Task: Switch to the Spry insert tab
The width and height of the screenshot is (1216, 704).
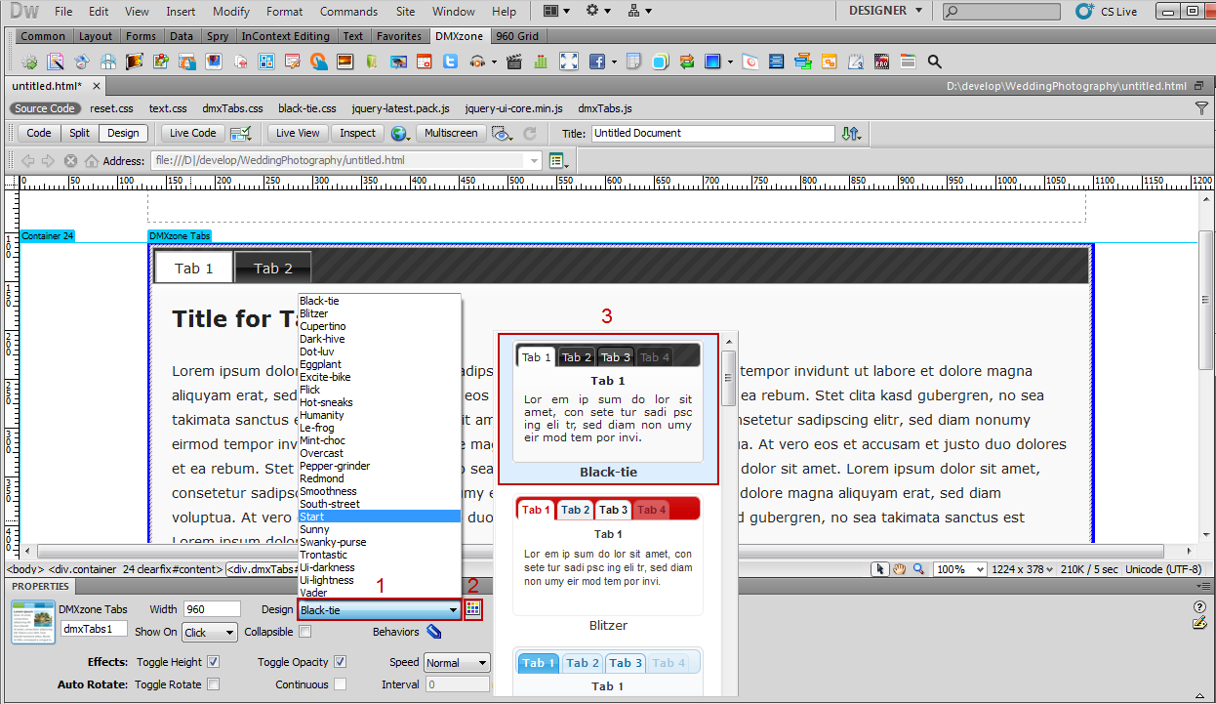Action: pos(217,36)
